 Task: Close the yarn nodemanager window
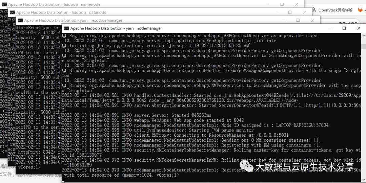(359, 28)
